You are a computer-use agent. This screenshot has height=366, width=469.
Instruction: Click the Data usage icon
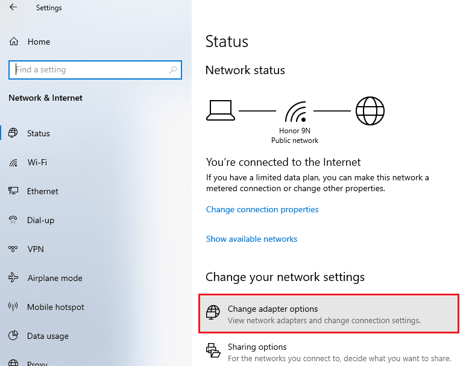pos(14,336)
